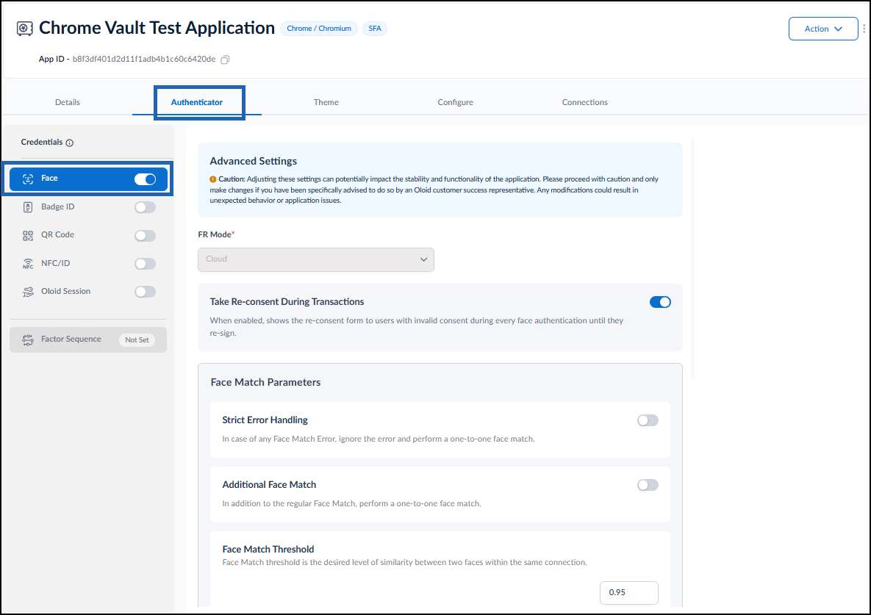Click the Face Match Threshold heading
Screen dimensions: 871x615
click(x=268, y=549)
